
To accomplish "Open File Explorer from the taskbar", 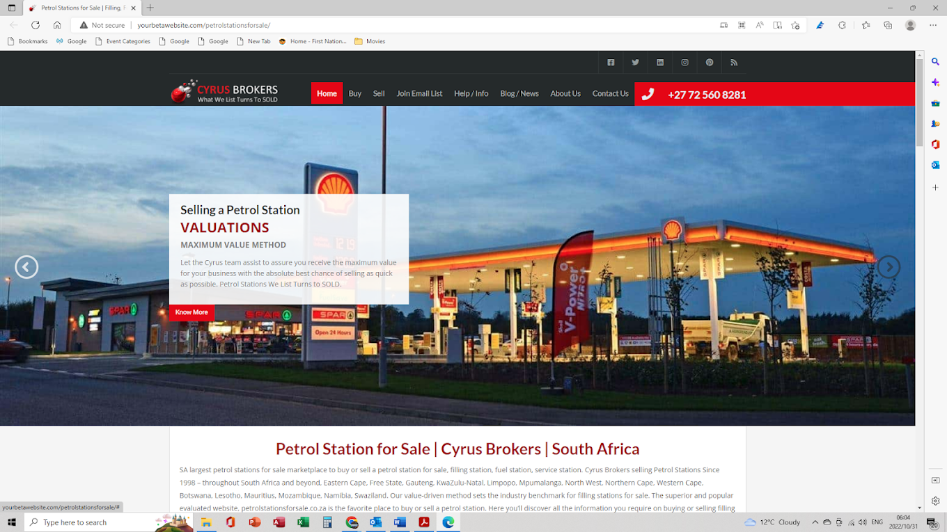I will (x=206, y=522).
